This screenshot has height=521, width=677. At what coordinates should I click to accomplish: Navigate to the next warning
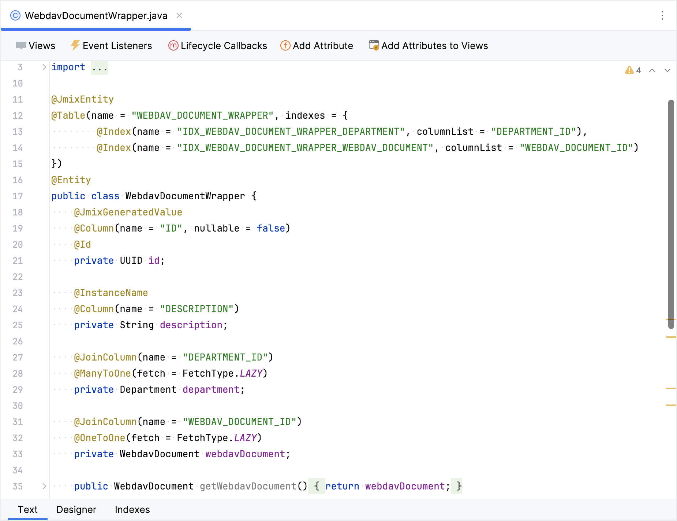pos(667,70)
